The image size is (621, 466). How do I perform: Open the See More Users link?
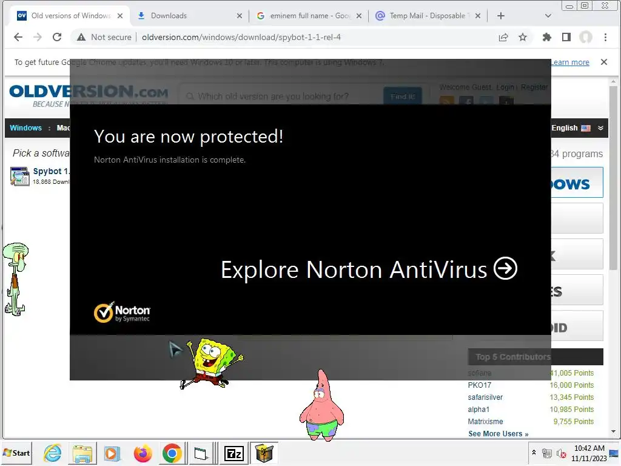(498, 433)
